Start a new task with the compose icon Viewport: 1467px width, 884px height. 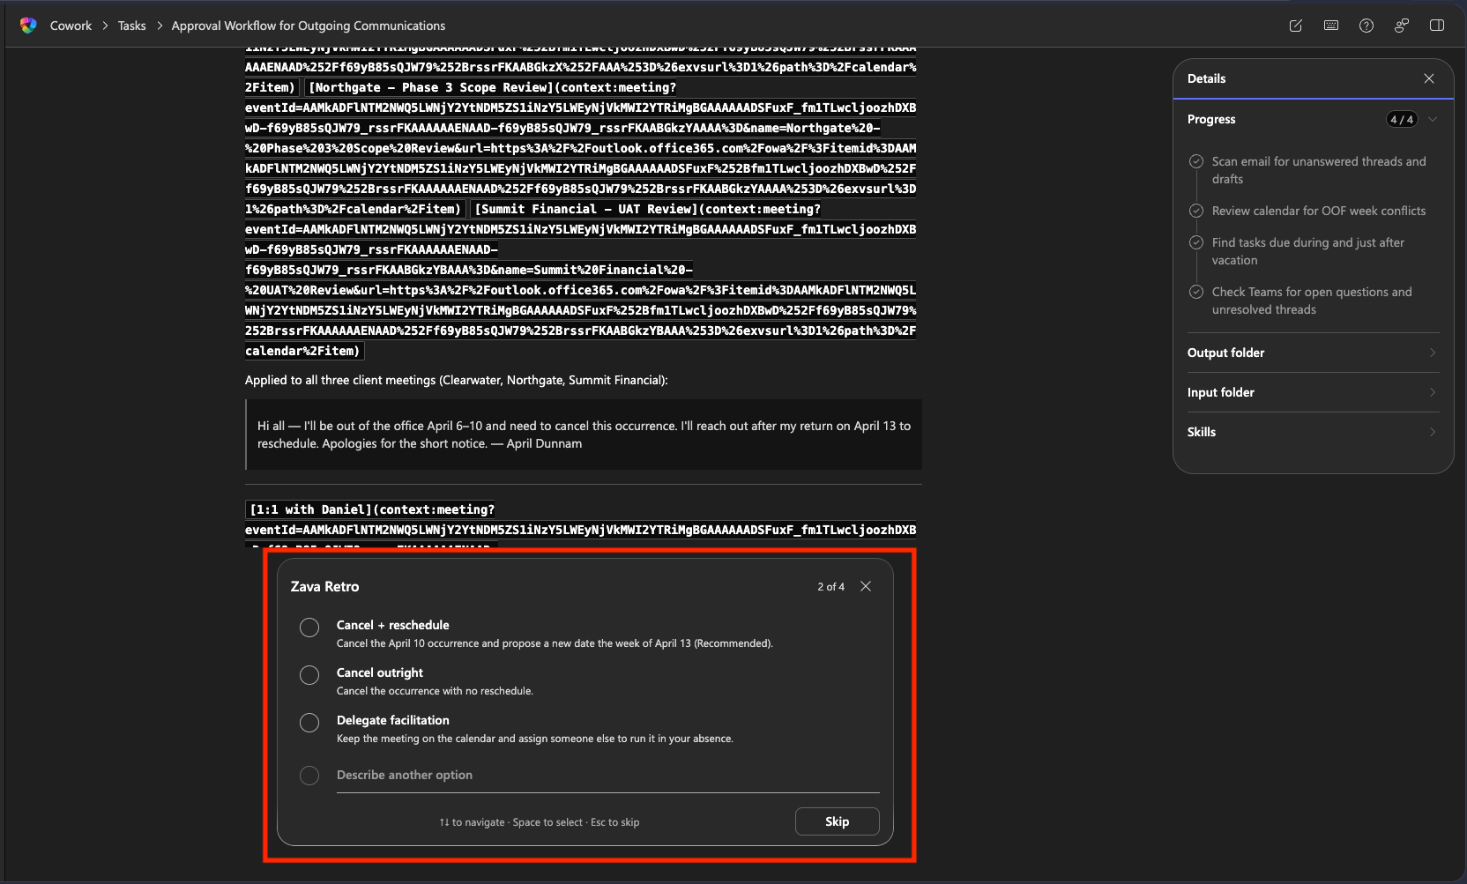click(x=1295, y=26)
